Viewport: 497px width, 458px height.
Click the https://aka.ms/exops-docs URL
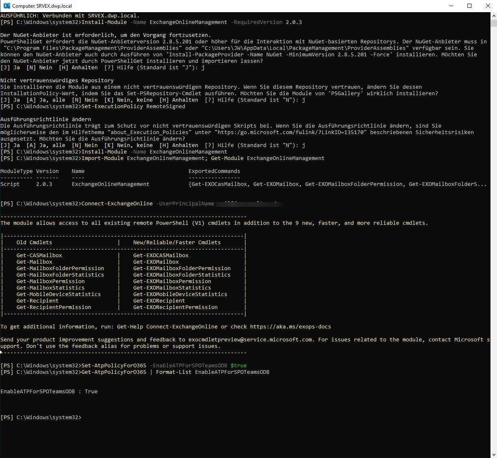point(290,326)
